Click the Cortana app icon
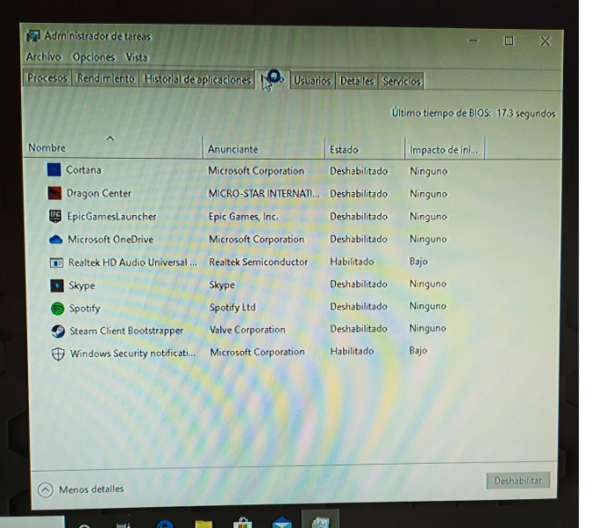The width and height of the screenshot is (594, 528). [54, 170]
